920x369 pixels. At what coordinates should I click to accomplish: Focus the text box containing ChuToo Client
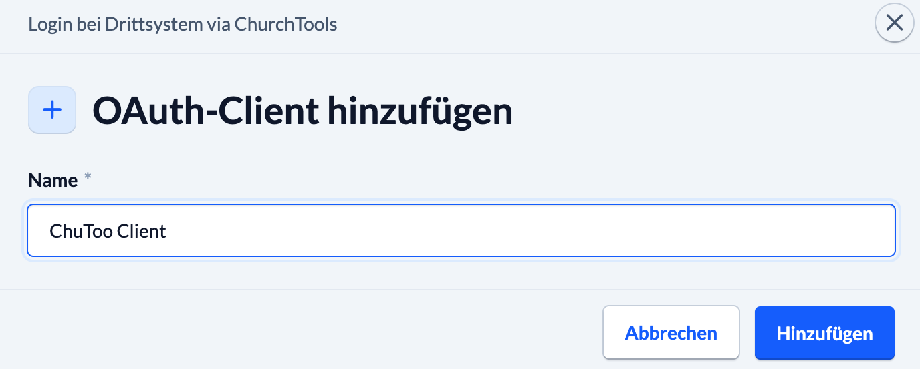(461, 231)
